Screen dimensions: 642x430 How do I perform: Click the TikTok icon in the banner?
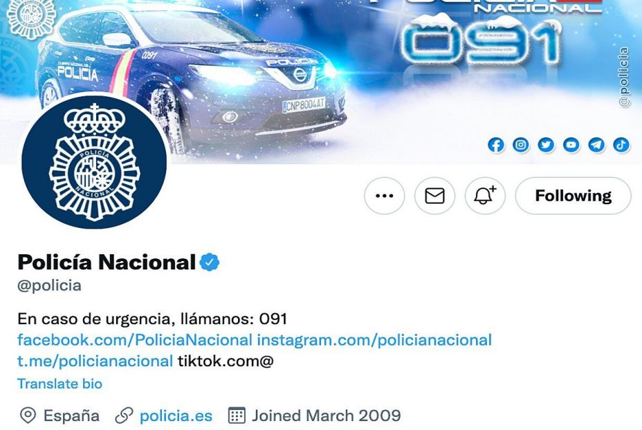pos(621,145)
